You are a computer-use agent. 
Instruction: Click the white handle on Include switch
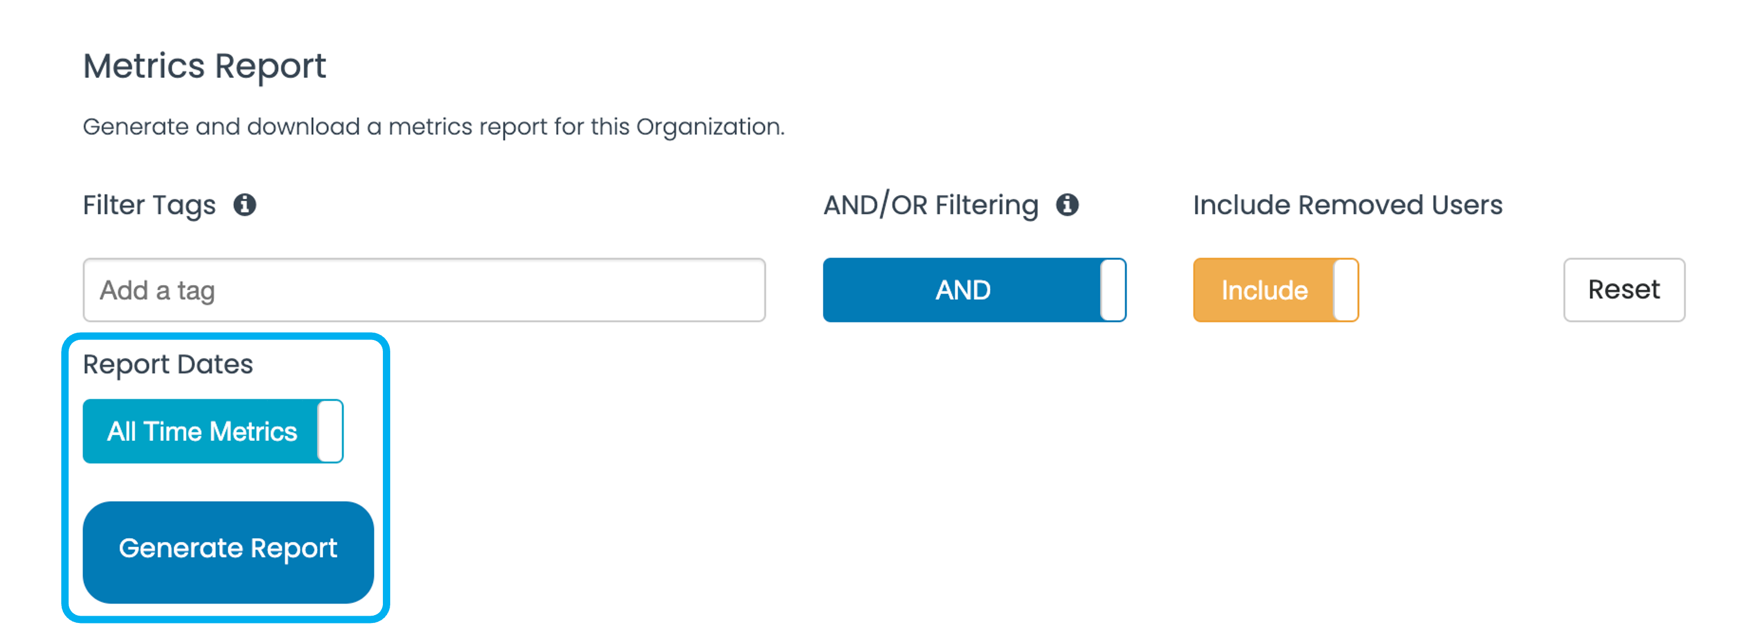[x=1346, y=290]
